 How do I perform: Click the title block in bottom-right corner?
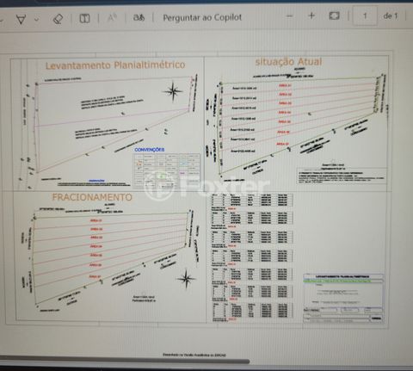pyautogui.click(x=343, y=299)
